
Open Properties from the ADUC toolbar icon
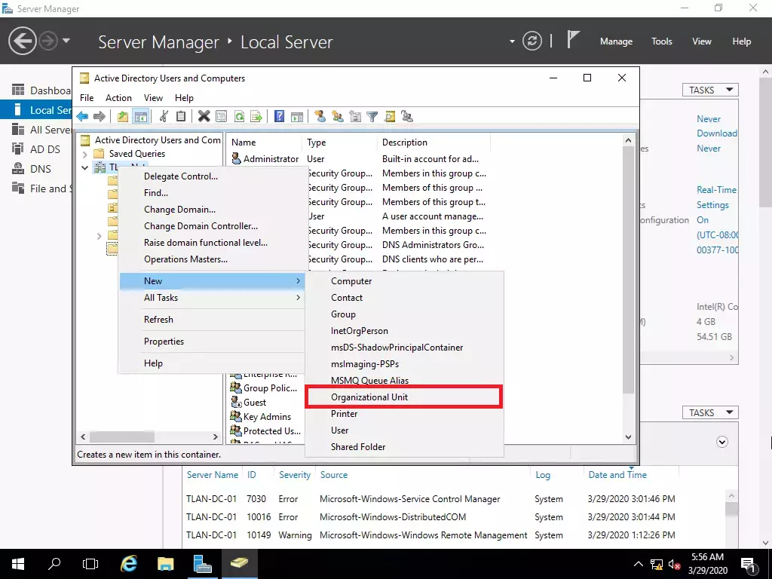221,117
